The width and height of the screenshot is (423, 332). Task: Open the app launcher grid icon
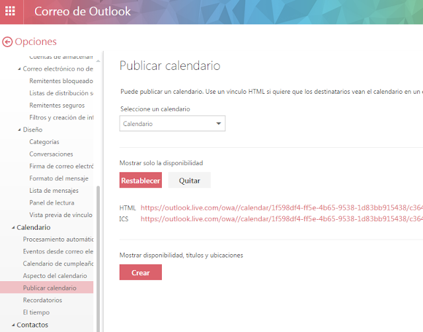[x=11, y=11]
